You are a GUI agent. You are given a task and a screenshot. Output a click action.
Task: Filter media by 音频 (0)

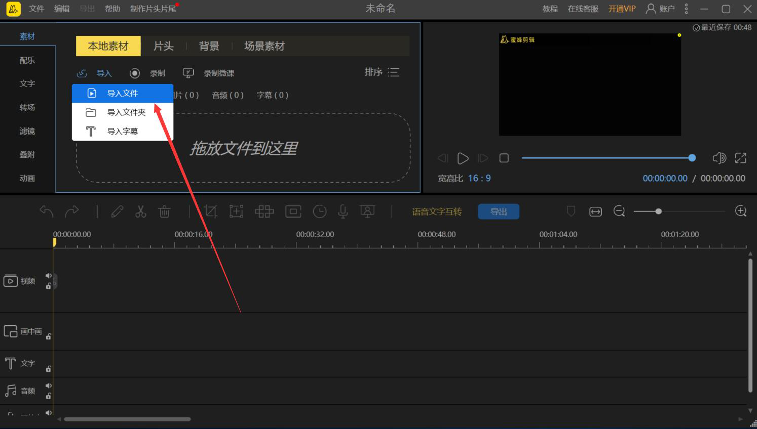tap(228, 95)
